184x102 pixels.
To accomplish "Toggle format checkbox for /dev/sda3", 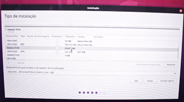I will click(x=57, y=45).
